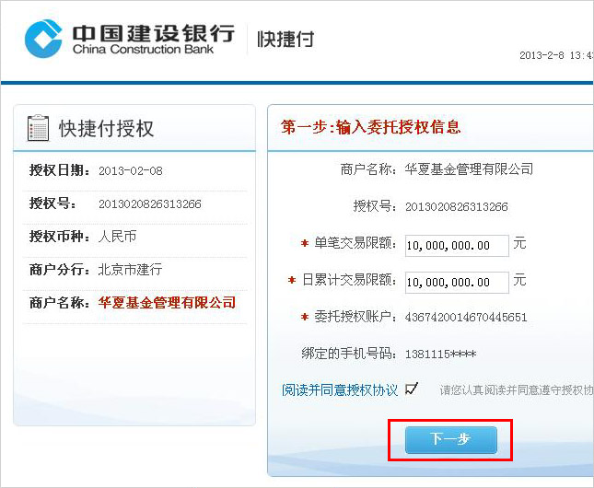Select the right-panel 授权号 value
Viewport: 594px width, 488px height.
click(457, 206)
